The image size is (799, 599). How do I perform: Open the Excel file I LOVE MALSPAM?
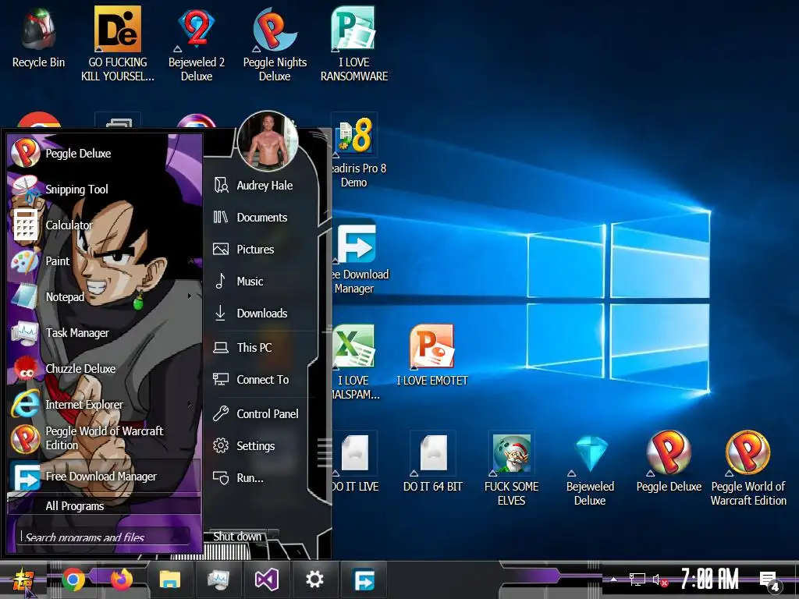355,362
